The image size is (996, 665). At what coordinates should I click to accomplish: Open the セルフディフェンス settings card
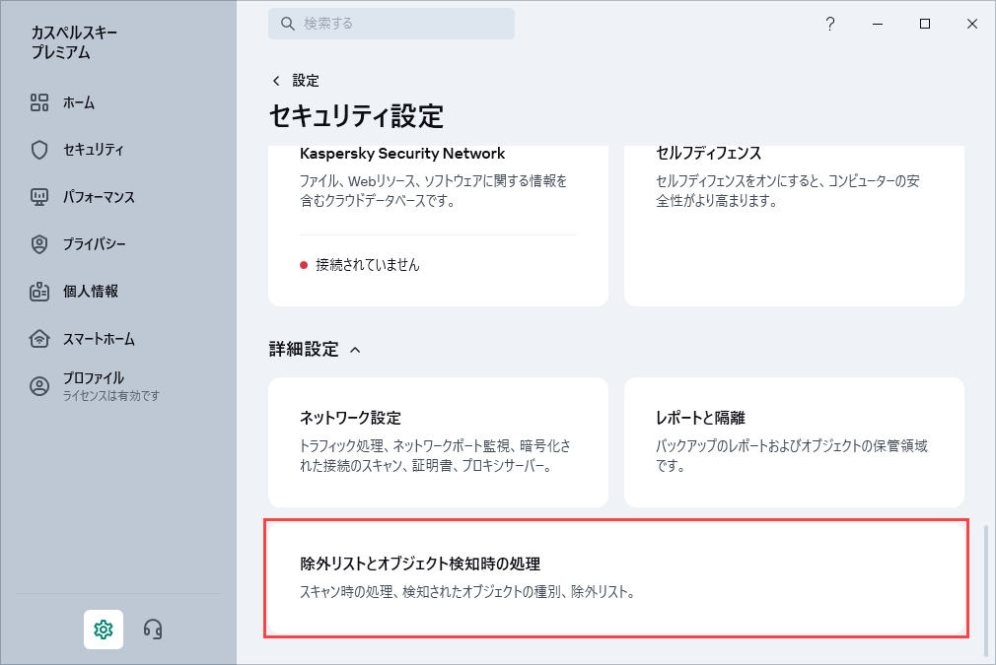[x=794, y=226]
